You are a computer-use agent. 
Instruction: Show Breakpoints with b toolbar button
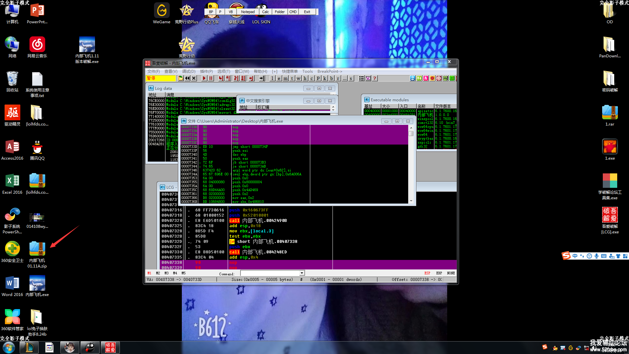click(x=331, y=78)
